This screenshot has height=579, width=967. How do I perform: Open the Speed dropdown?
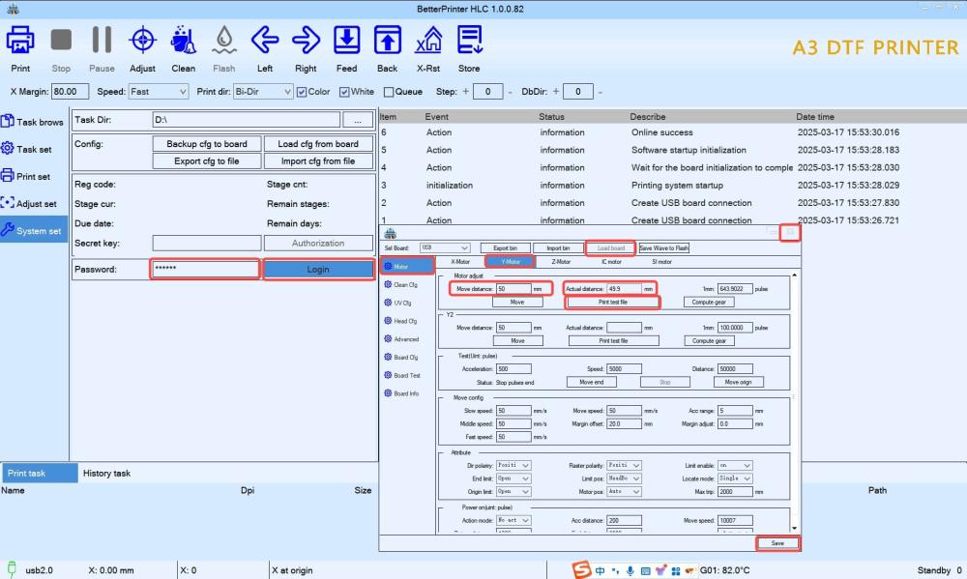click(159, 91)
